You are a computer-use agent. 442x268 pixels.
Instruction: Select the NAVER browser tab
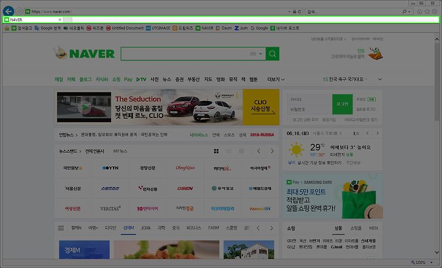pyautogui.click(x=33, y=20)
